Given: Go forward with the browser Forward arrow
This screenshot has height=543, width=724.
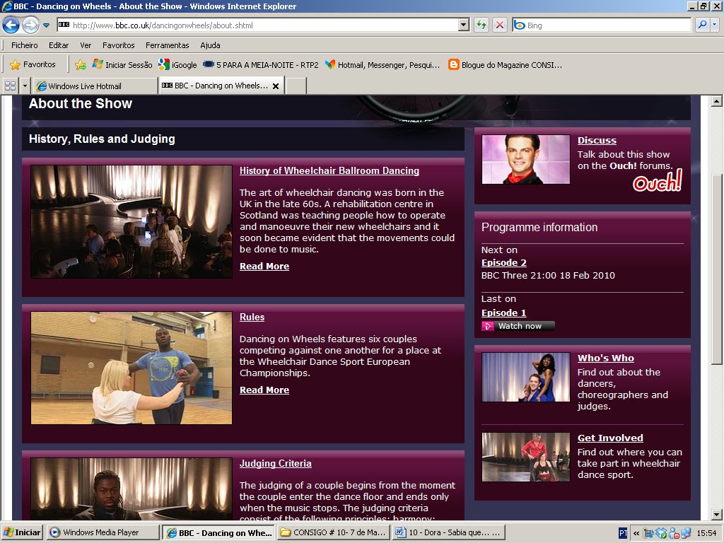Looking at the screenshot, I should coord(30,25).
